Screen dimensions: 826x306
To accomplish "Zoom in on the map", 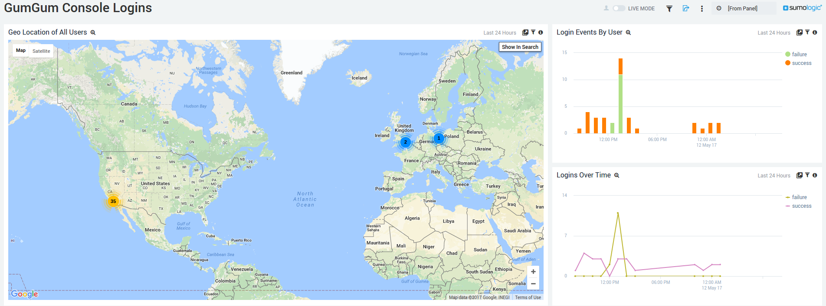I will point(533,271).
